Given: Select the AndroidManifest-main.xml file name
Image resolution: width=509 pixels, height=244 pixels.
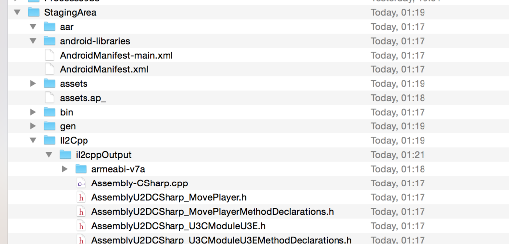Looking at the screenshot, I should click(116, 56).
